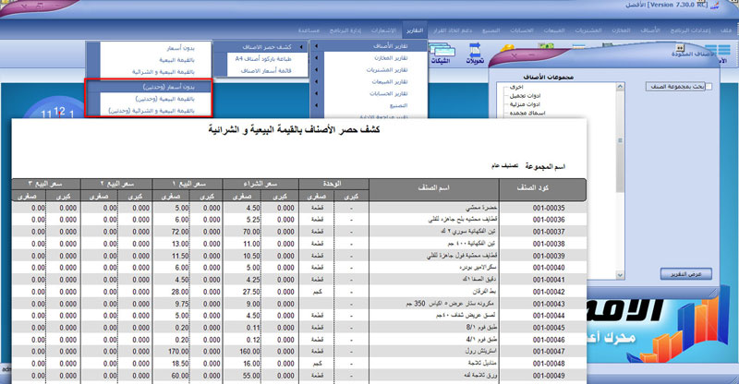Click groups list scrollbar up arrow
Image resolution: width=739 pixels, height=384 pixels.
pos(620,87)
